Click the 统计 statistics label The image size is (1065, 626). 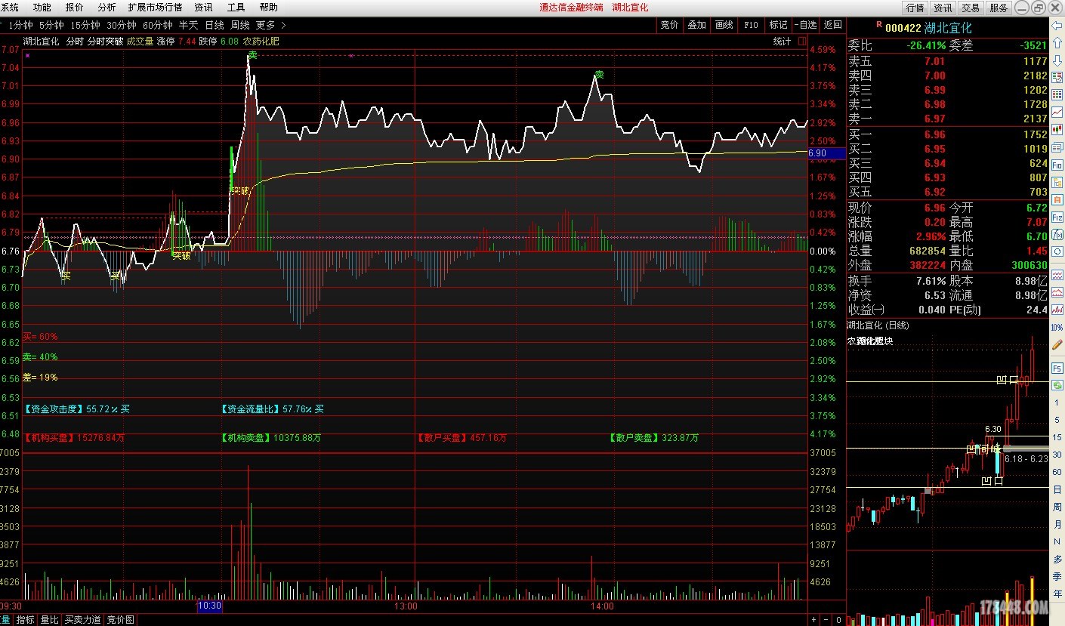pos(783,42)
